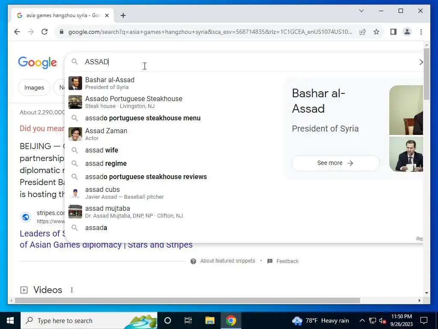The width and height of the screenshot is (438, 329).
Task: Select Assado Portuguese Steakhouse suggestion
Action: coord(173,102)
